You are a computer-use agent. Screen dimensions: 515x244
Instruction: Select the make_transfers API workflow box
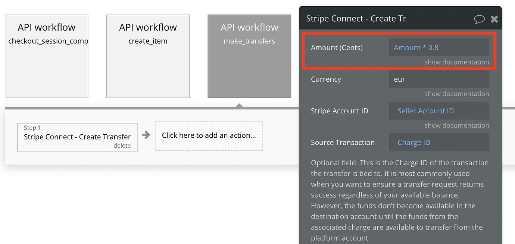(x=249, y=56)
